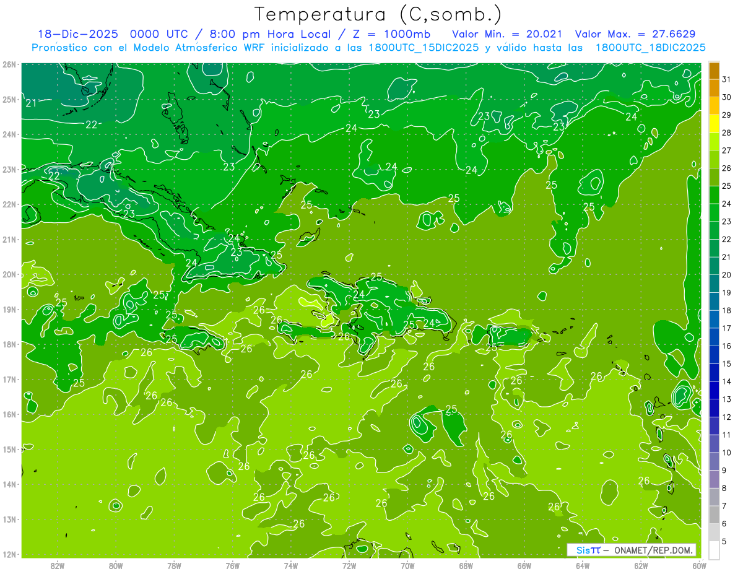Viewport: 743px width, 574px height.
Task: Click the 62W longitude axis label
Action: [641, 565]
